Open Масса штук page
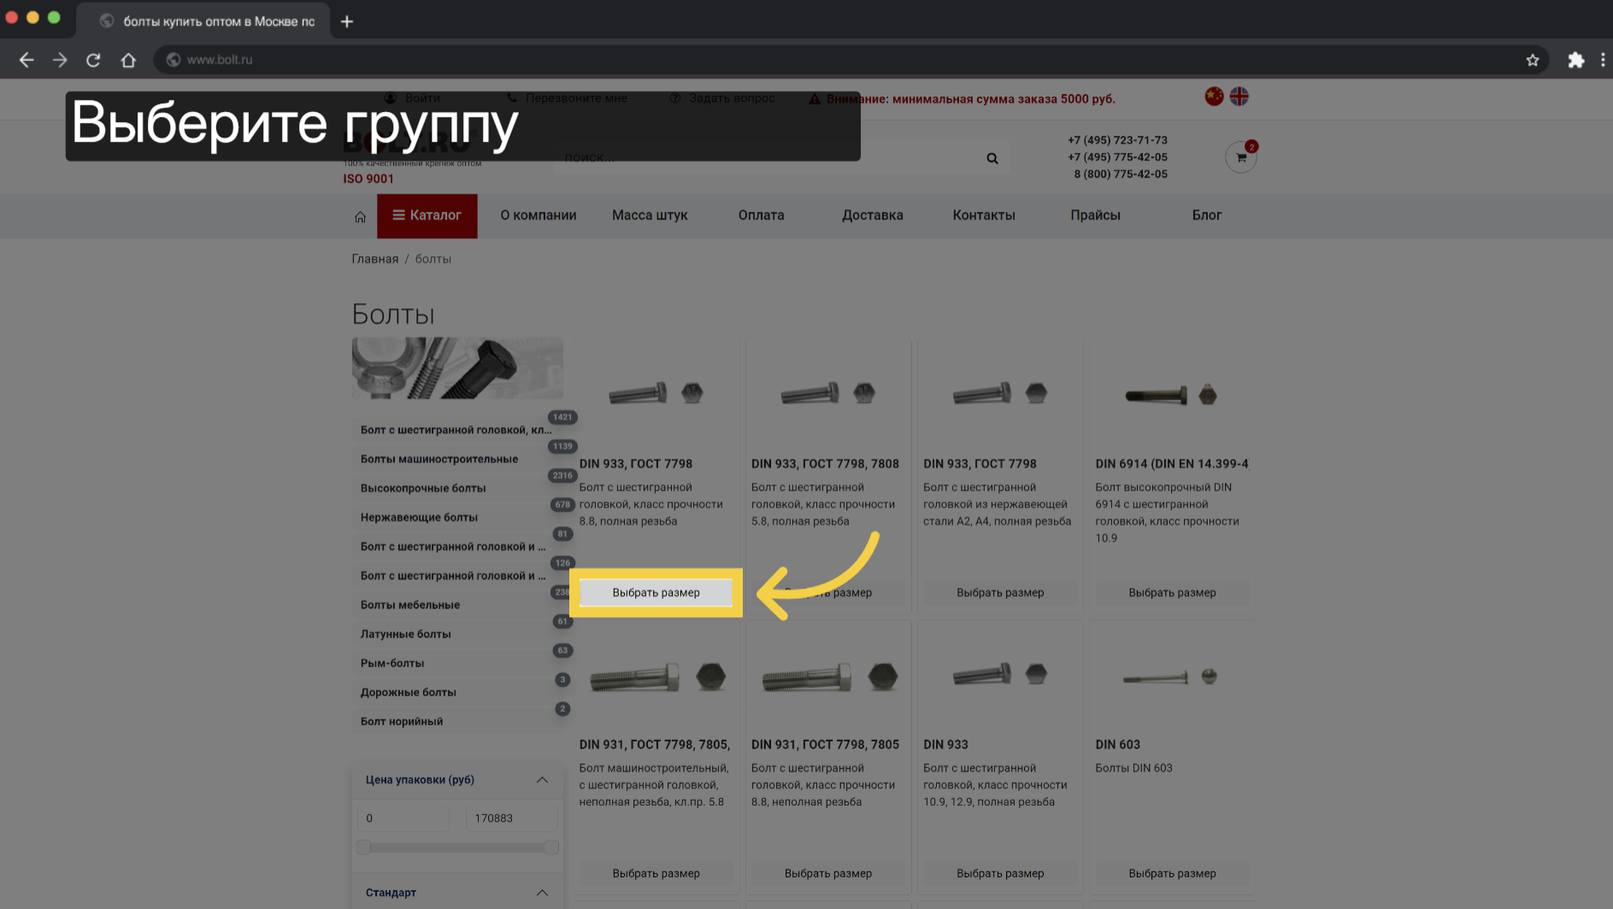 [650, 215]
